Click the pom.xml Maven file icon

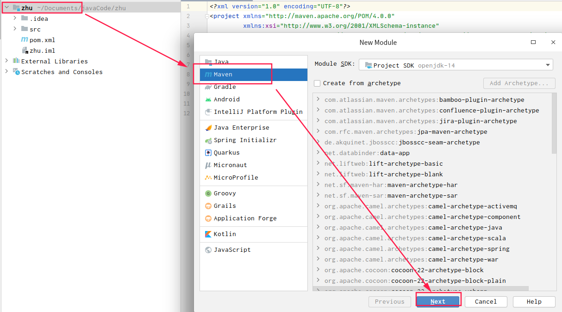tap(25, 40)
